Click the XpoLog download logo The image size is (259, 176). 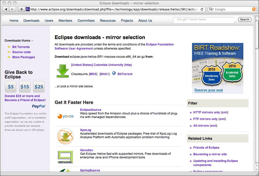pos(65,136)
